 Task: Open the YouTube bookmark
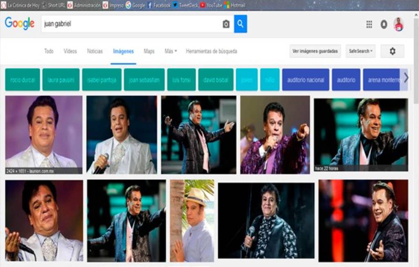[x=211, y=5]
